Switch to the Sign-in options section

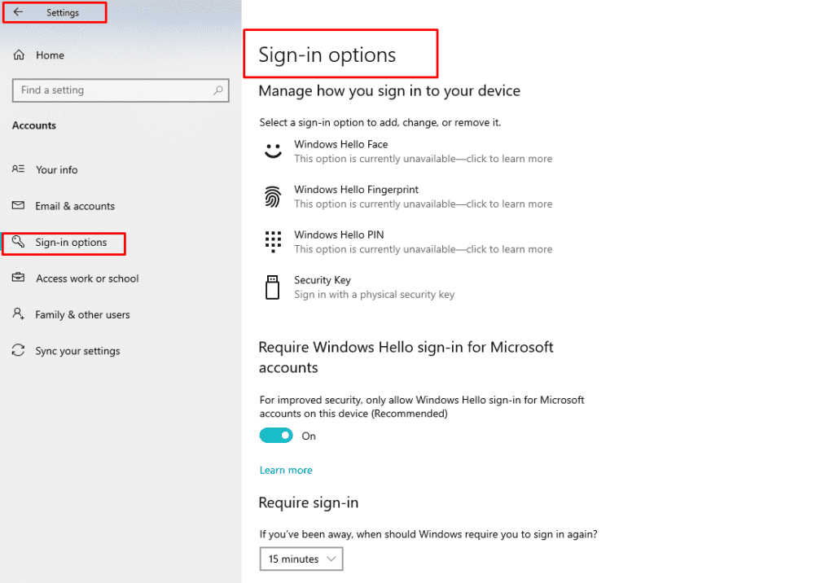click(x=71, y=242)
